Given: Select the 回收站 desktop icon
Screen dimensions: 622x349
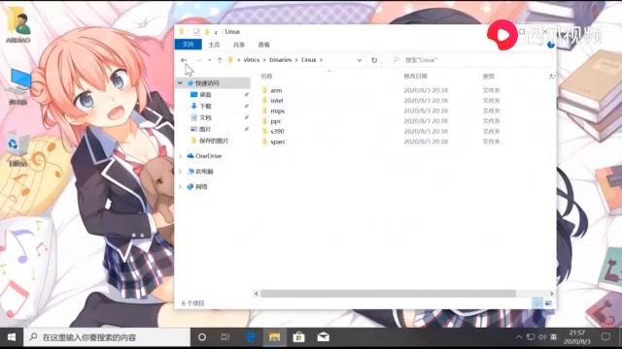Looking at the screenshot, I should click(x=17, y=149).
